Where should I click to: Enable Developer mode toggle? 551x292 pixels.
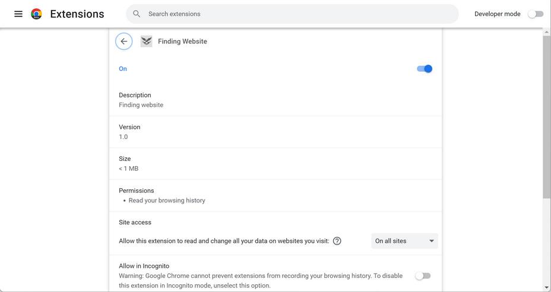[x=536, y=14]
